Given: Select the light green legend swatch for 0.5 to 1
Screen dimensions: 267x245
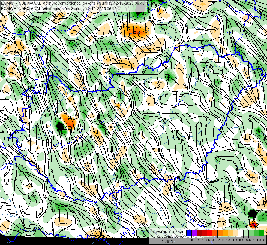Looking at the screenshot, I should point(251,233).
